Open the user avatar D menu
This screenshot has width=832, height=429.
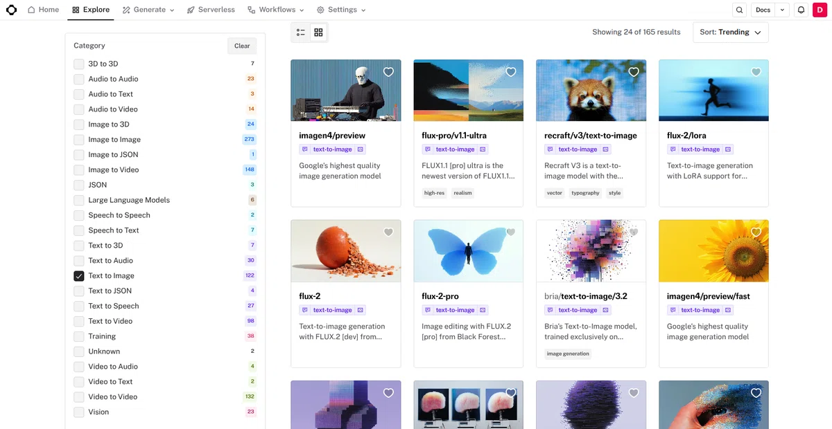[x=820, y=10]
